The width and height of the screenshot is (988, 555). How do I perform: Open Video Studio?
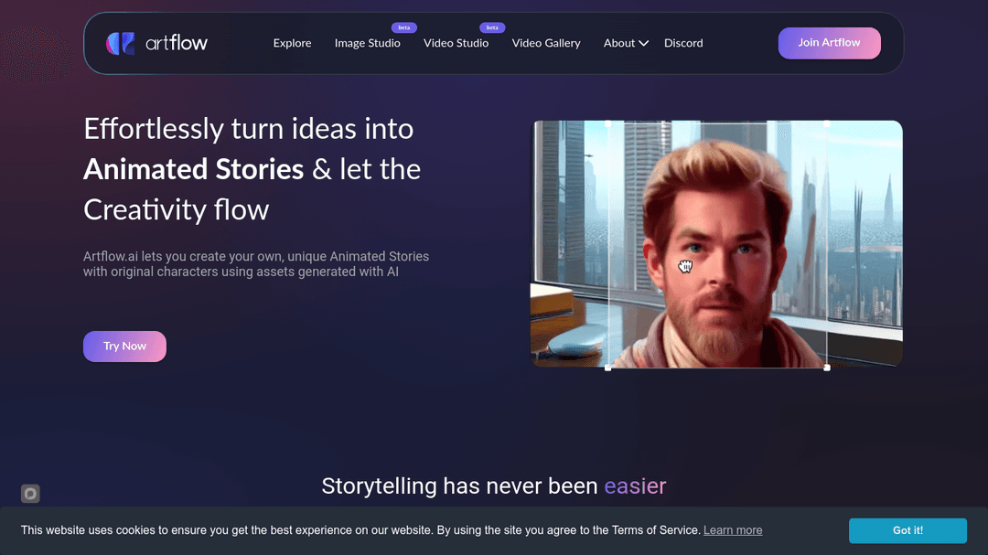click(456, 43)
